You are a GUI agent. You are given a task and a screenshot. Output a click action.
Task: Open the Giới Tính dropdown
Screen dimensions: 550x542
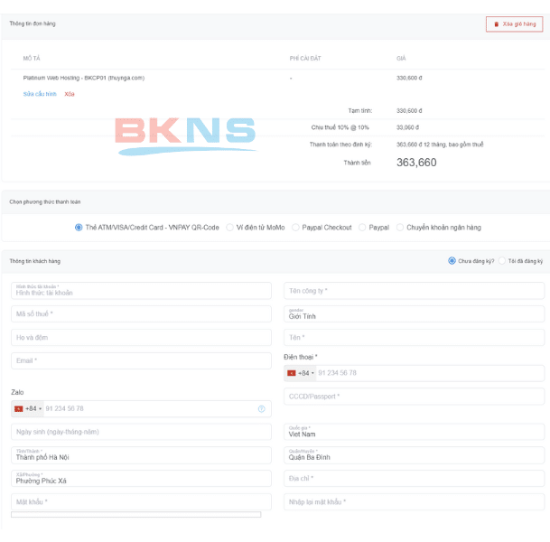click(414, 314)
